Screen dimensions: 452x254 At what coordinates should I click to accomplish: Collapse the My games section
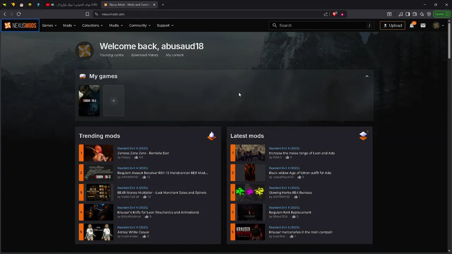[367, 76]
